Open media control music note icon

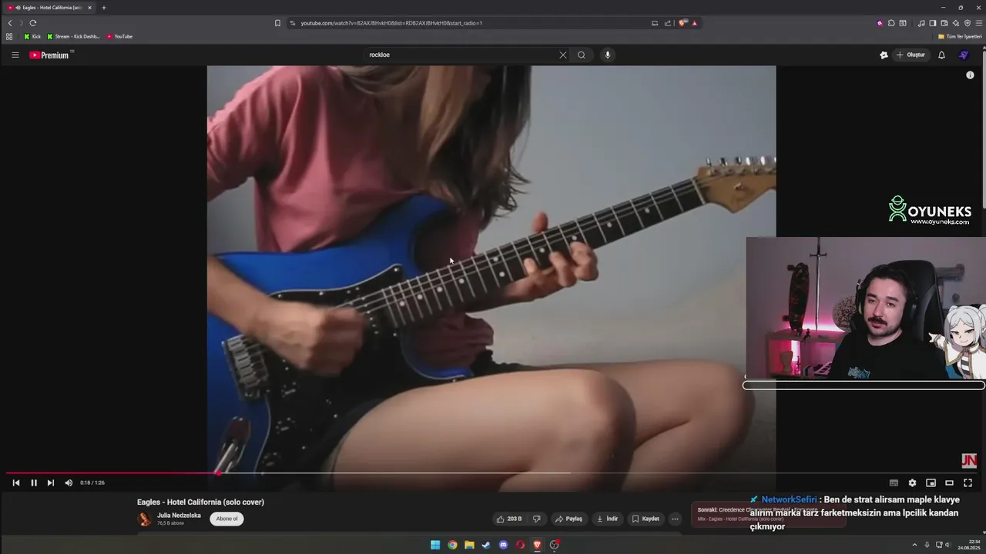[921, 23]
